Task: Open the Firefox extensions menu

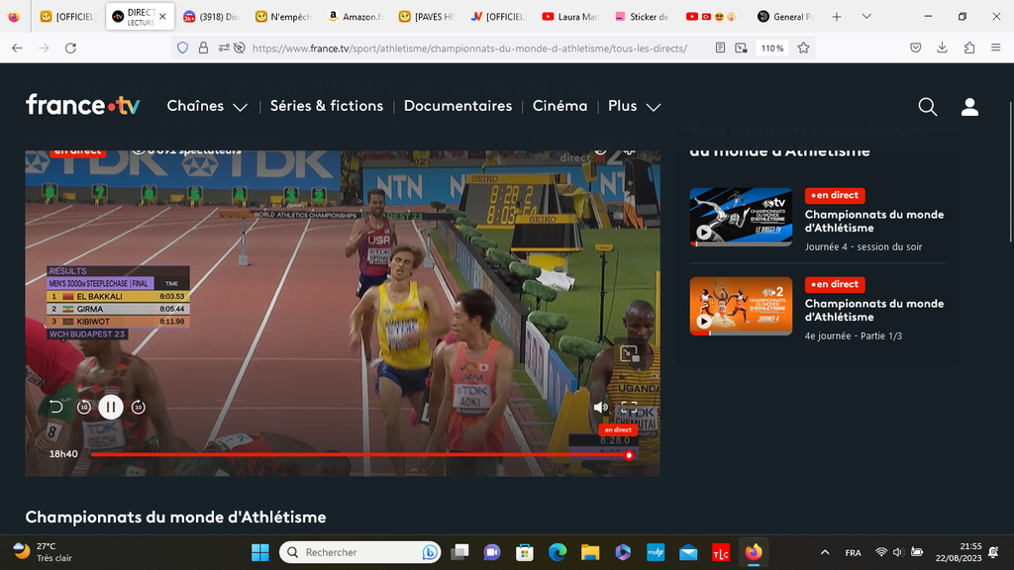Action: (969, 47)
